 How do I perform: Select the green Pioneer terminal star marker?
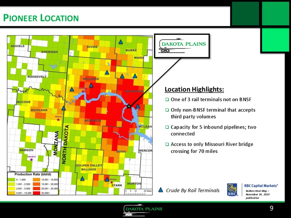[x=129, y=106]
